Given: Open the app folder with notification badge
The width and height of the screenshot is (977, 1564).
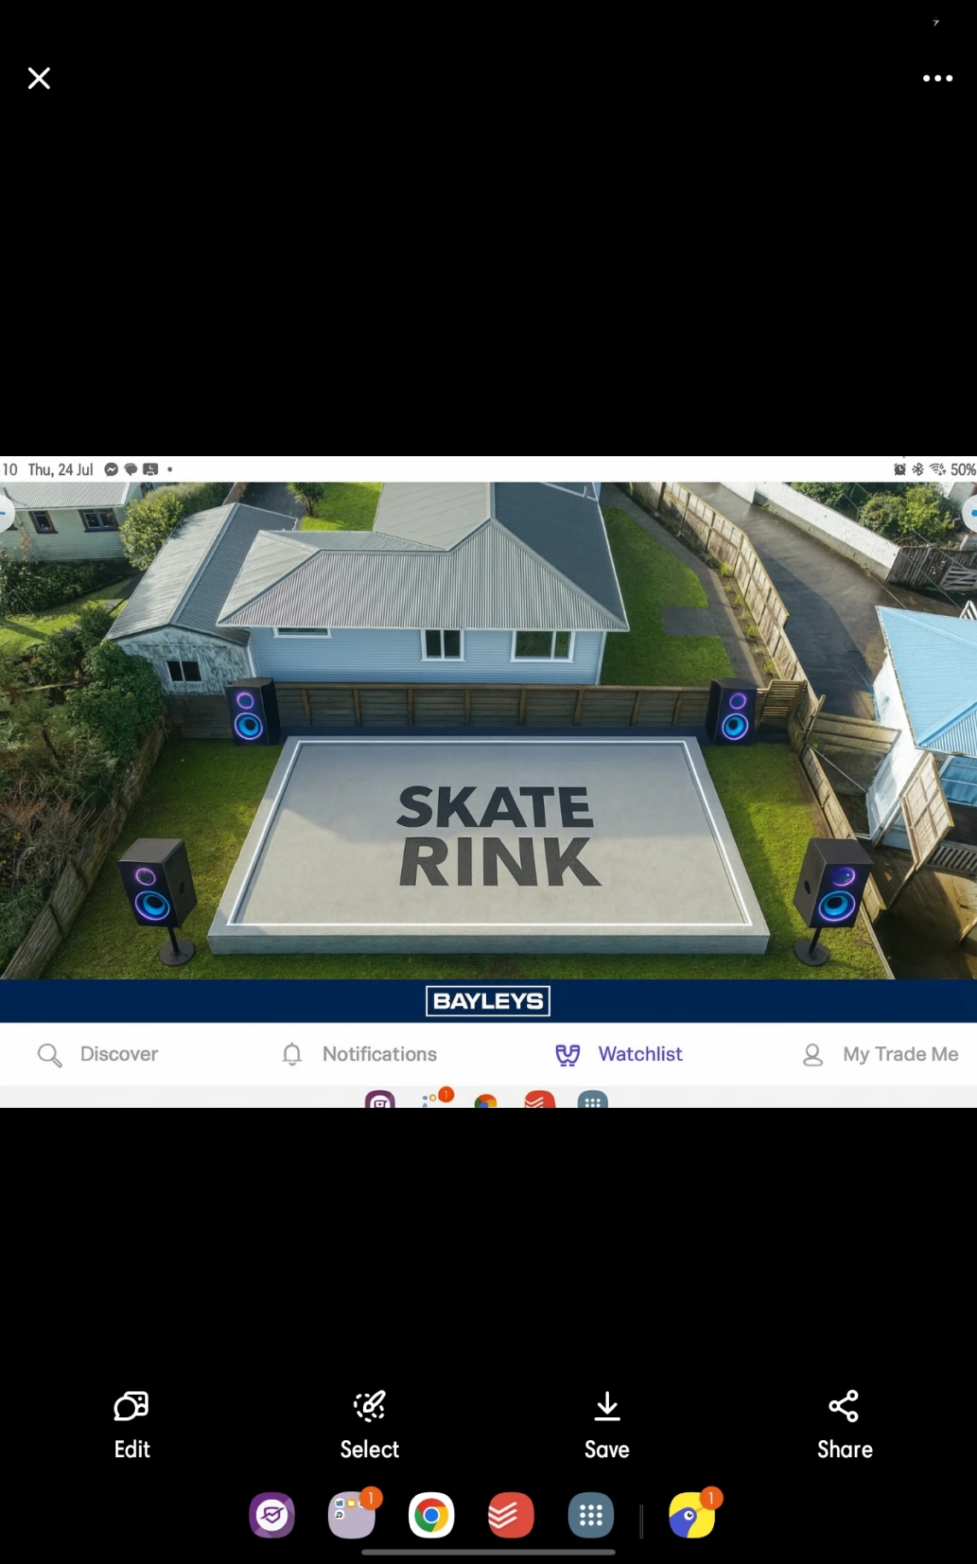Looking at the screenshot, I should click(x=352, y=1515).
